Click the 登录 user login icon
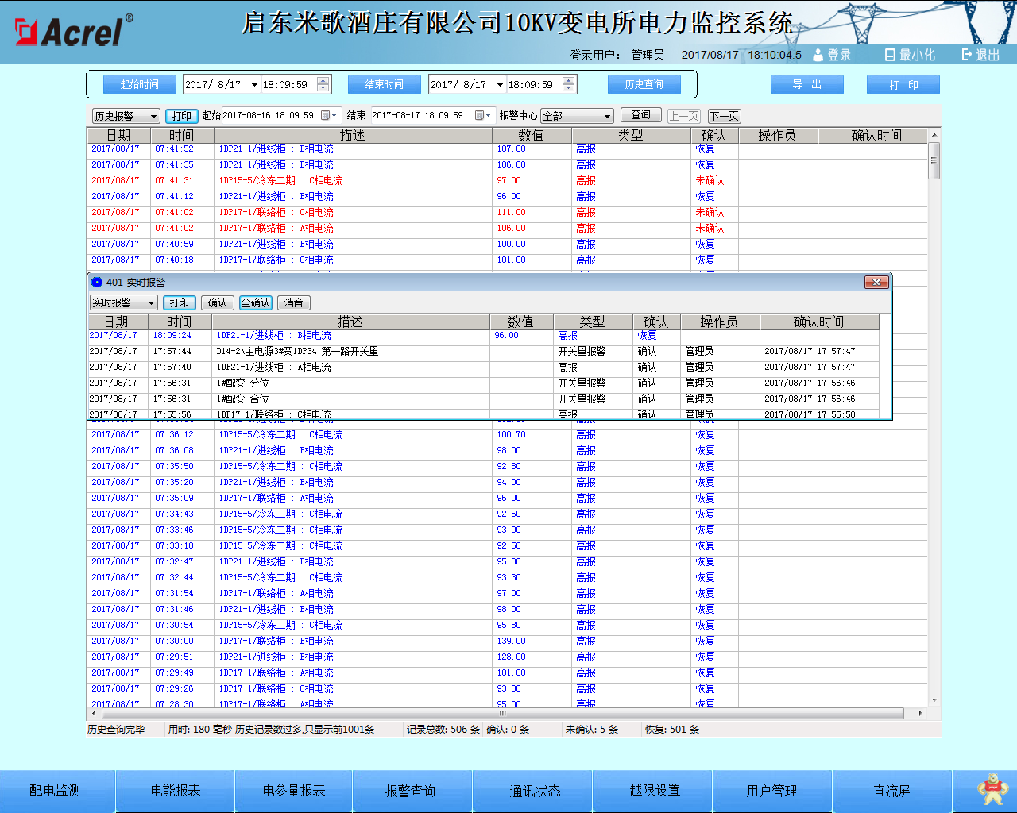Image resolution: width=1017 pixels, height=813 pixels. tap(818, 55)
